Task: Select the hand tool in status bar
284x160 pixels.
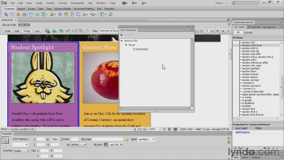Action: (x=140, y=129)
